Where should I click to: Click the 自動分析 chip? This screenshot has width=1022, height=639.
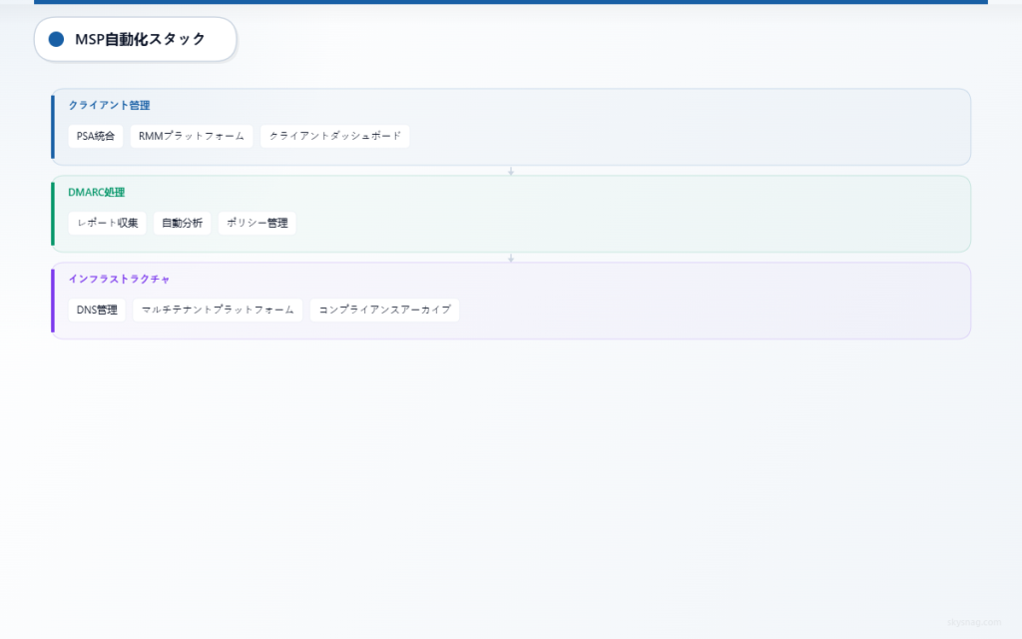point(182,223)
